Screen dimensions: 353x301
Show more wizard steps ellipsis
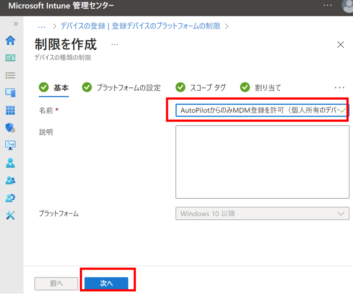pos(340,88)
